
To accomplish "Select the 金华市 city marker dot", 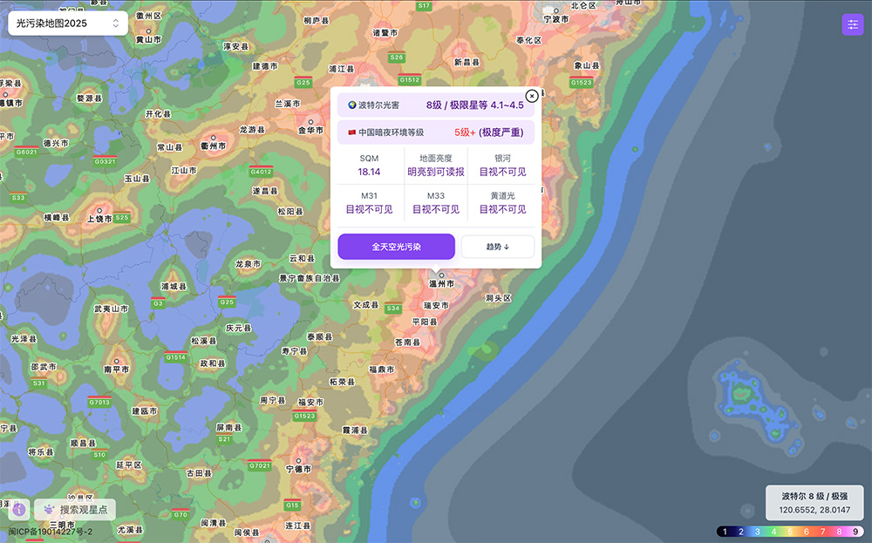I will pyautogui.click(x=310, y=122).
